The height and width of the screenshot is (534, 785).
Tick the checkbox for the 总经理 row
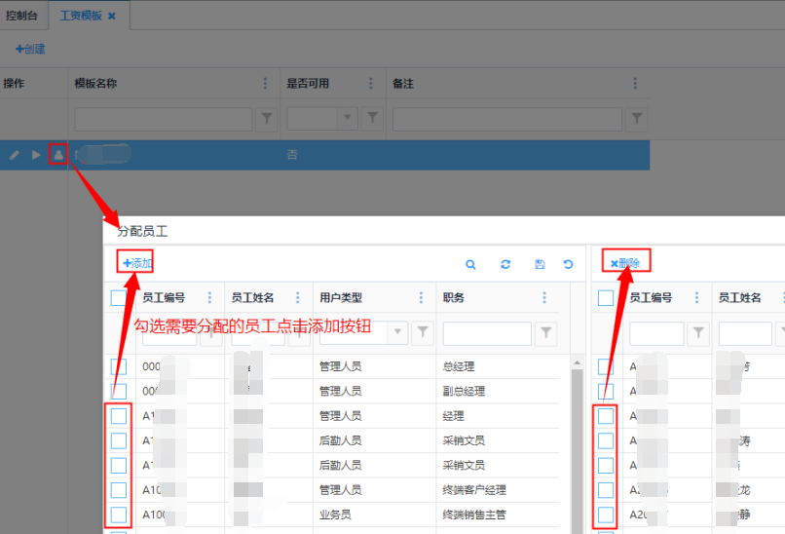[119, 366]
